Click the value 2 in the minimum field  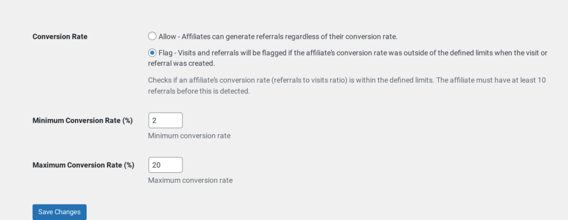pyautogui.click(x=154, y=120)
